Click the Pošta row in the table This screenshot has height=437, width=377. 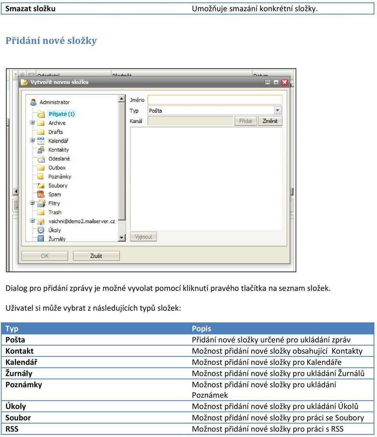click(187, 340)
